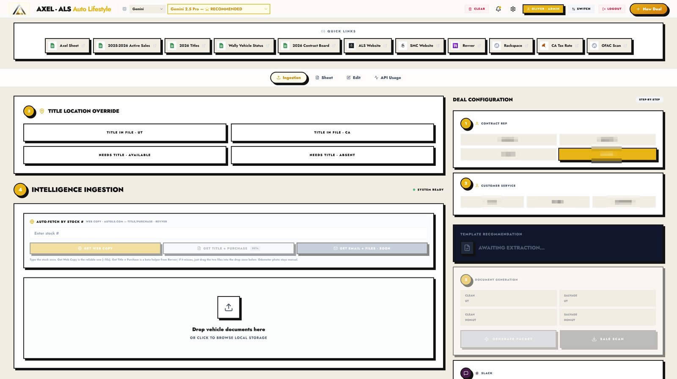
Task: Click the CA Tax Rate state icon
Action: [544, 46]
